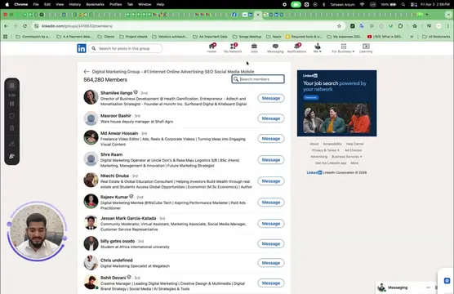454x294 pixels.
Task: Bookmark this page with star icon
Action: click(x=340, y=26)
